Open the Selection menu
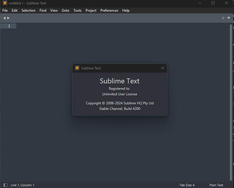 (29, 10)
